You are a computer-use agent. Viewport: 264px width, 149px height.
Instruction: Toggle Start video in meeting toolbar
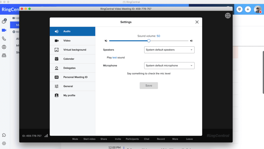pyautogui.click(x=89, y=139)
